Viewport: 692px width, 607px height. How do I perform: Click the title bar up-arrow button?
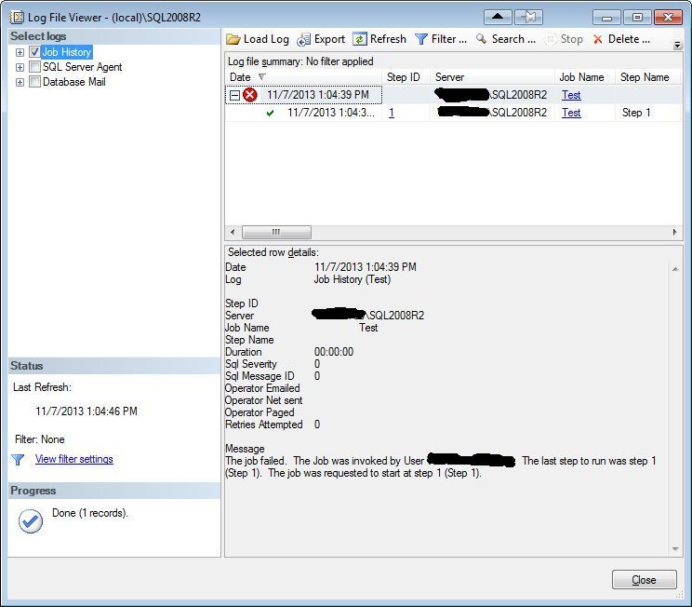498,18
